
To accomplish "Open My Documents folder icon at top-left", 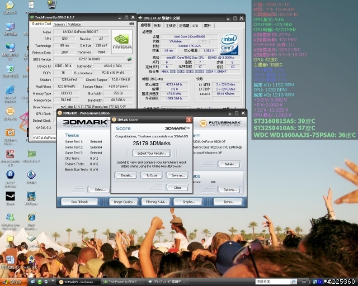I will pyautogui.click(x=10, y=5).
